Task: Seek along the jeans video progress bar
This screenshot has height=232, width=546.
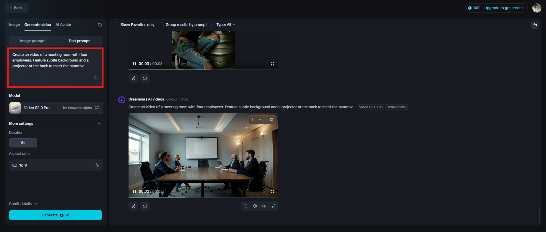Action: tap(203, 69)
